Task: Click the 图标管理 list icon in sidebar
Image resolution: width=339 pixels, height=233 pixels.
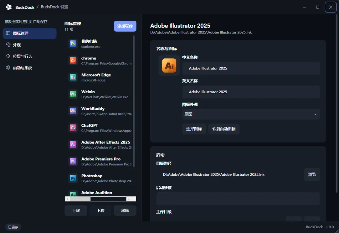Action: [8, 33]
